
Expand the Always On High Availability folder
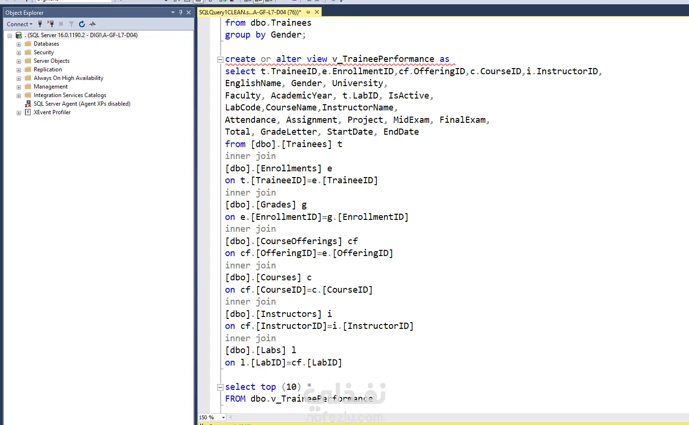(x=19, y=79)
